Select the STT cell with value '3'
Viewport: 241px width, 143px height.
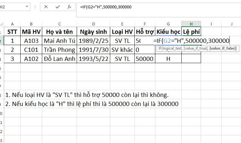pyautogui.click(x=12, y=59)
